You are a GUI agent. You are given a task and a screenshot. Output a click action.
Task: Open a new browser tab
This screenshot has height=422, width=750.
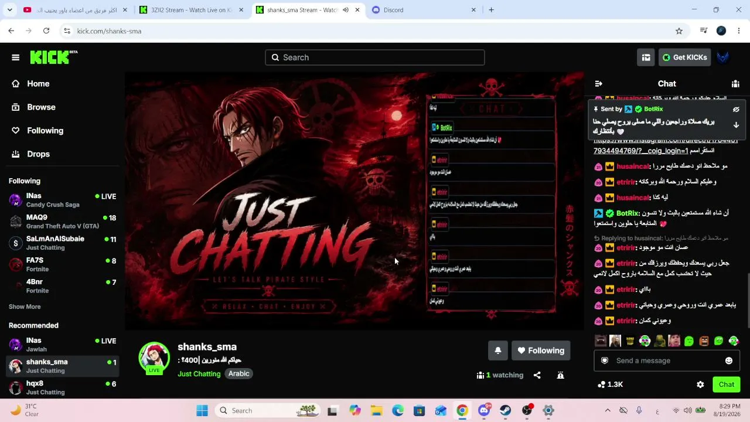[491, 10]
